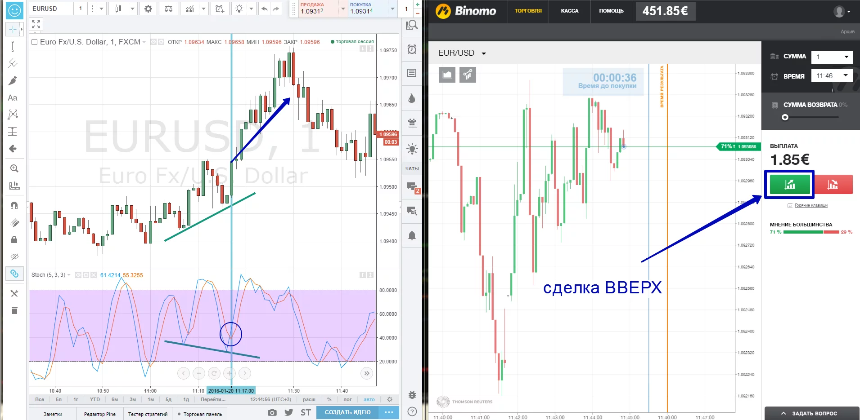Viewport: 860px width, 420px height.
Task: Select the pattern drawing tool
Action: click(x=13, y=115)
